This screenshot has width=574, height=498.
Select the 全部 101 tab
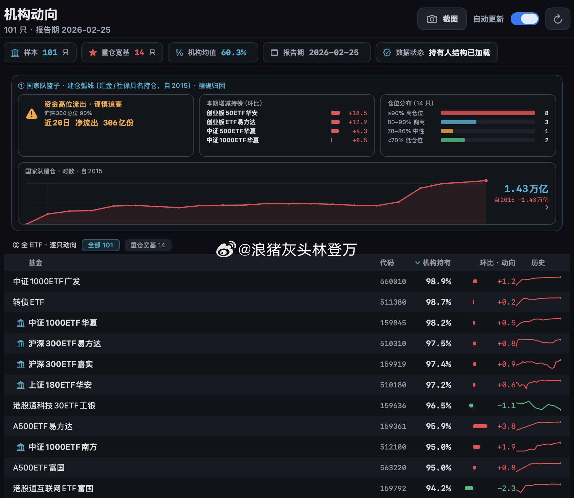[101, 245]
